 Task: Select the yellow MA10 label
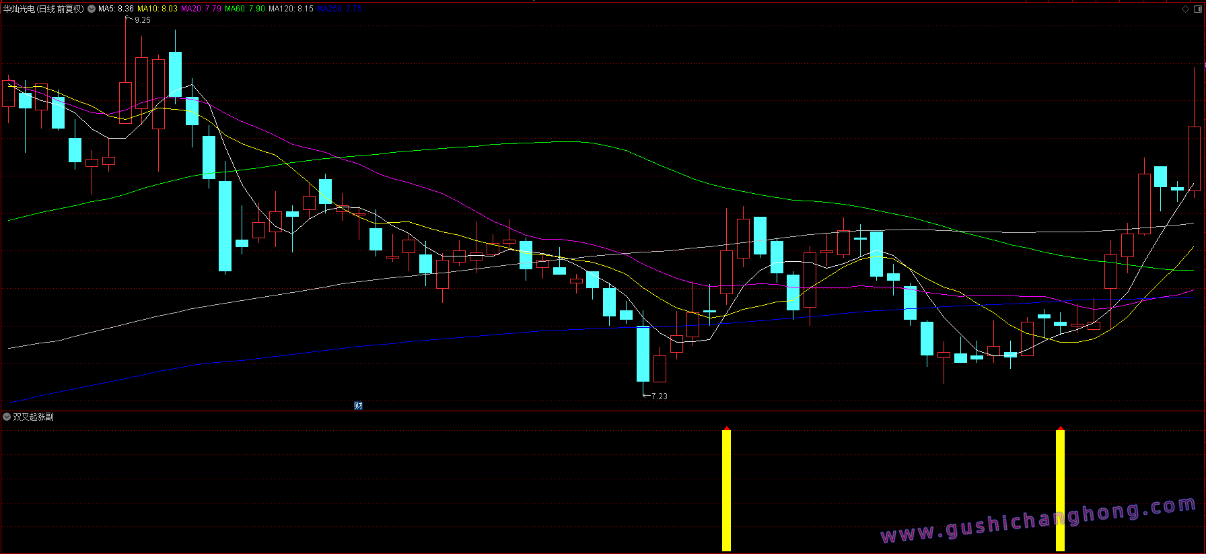157,9
